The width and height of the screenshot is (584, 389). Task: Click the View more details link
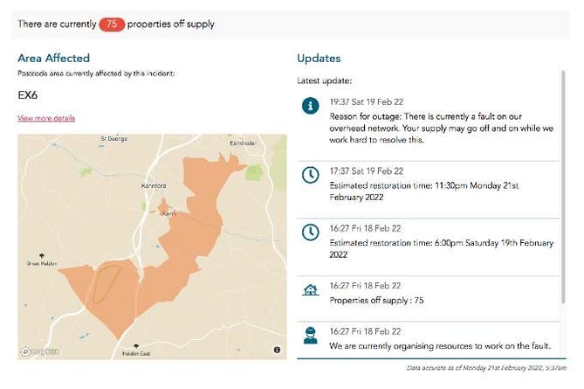pyautogui.click(x=46, y=118)
